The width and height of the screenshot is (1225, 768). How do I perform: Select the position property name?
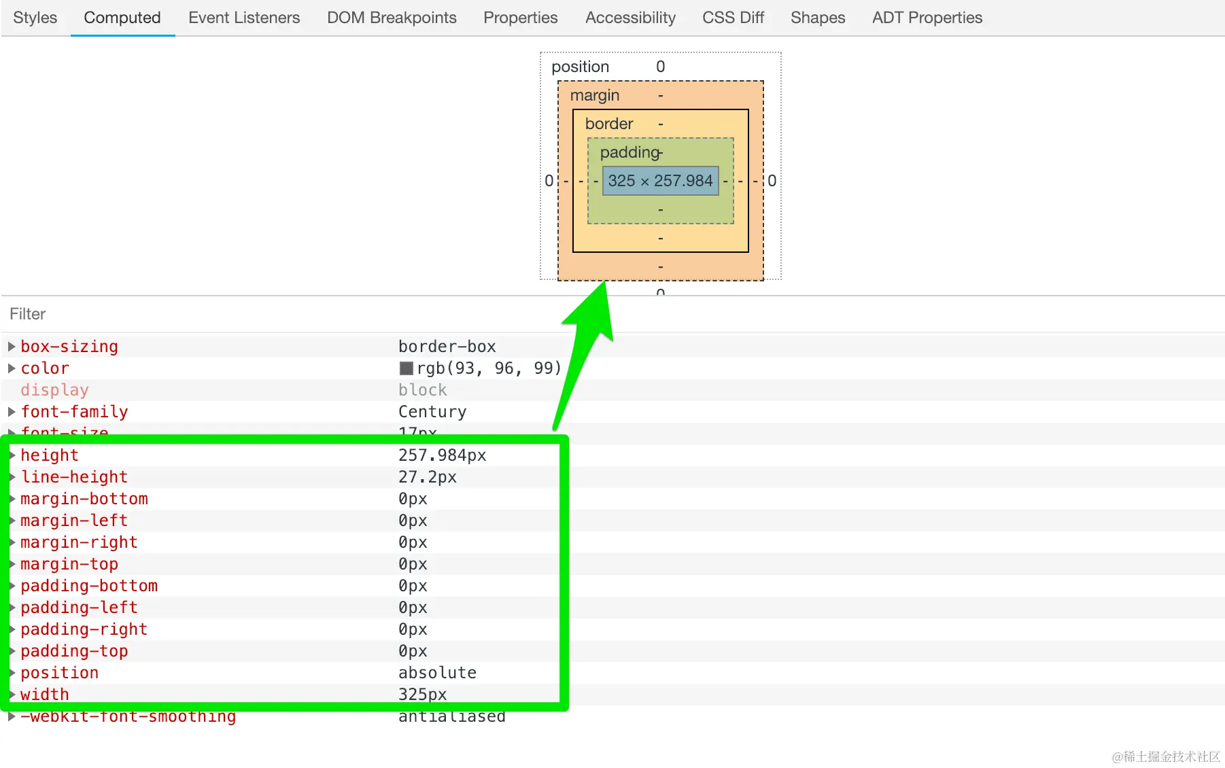click(60, 673)
